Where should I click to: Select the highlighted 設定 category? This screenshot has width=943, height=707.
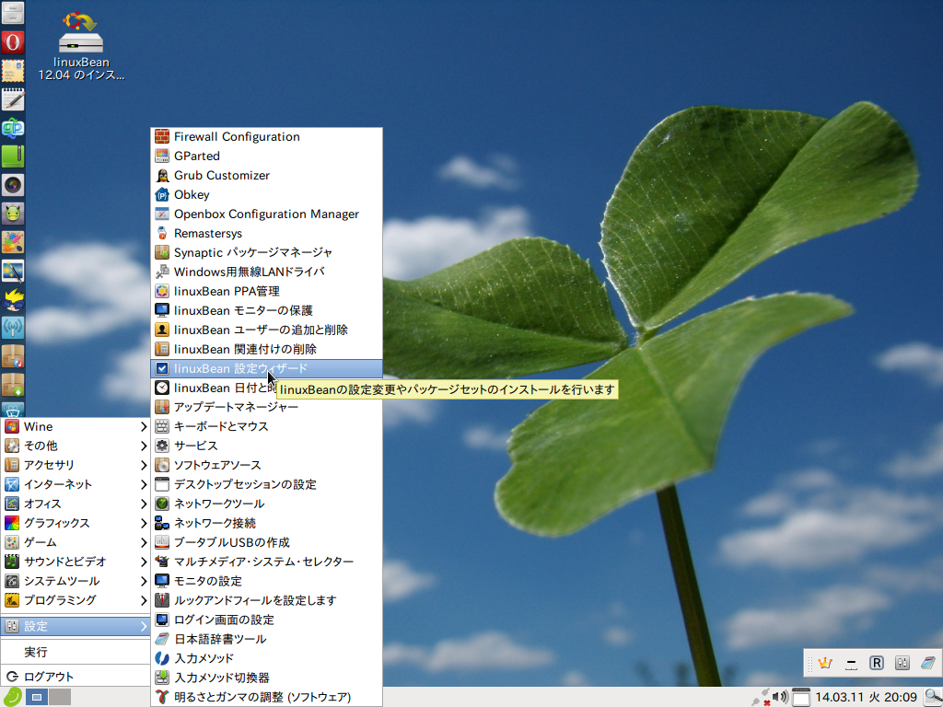coord(76,626)
